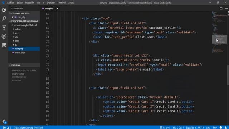The height and width of the screenshot is (129, 229).
Task: Open the Search view in activity bar
Action: (x=4, y=19)
